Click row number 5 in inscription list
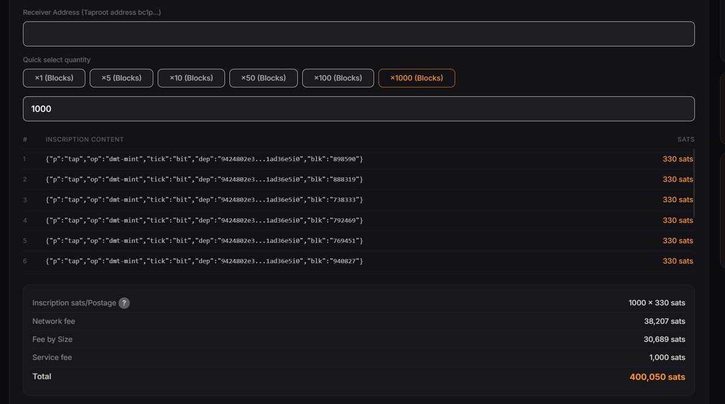This screenshot has width=725, height=404. pos(25,241)
